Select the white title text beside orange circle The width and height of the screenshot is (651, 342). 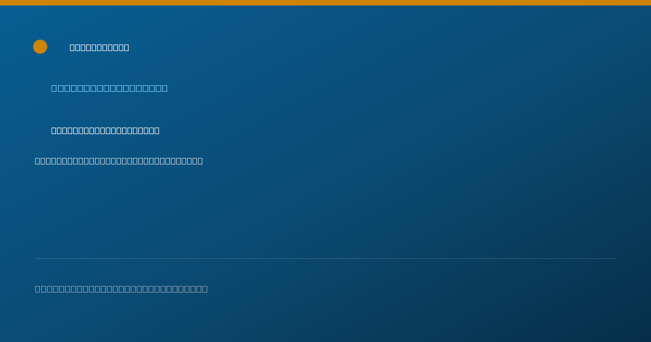click(x=99, y=47)
